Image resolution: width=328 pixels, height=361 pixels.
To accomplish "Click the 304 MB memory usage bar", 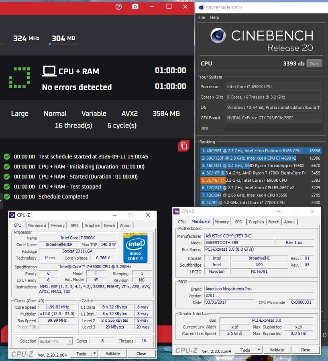I will click(63, 44).
